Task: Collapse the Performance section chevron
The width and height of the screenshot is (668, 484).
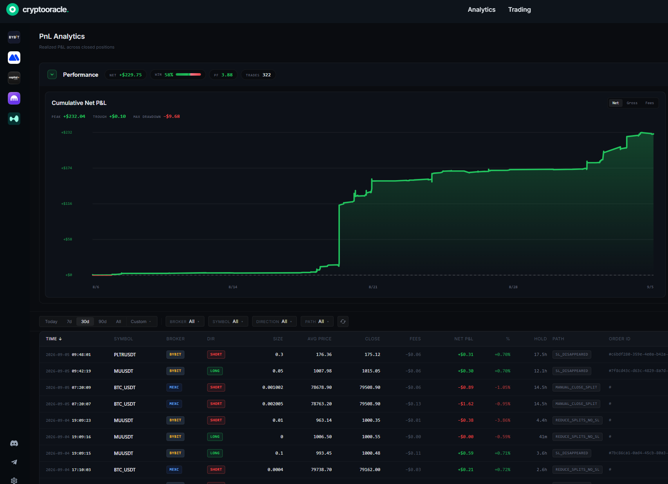Action: pyautogui.click(x=52, y=74)
